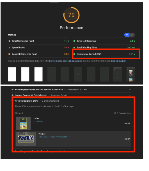The height and width of the screenshot is (171, 149).
Task: Click the green Time to Interactive dot
Action: coord(74,41)
